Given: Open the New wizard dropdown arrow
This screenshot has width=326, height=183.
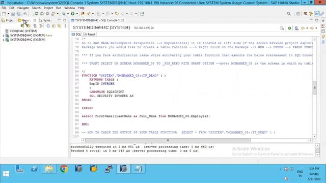Looking at the screenshot, I should 8,14.
